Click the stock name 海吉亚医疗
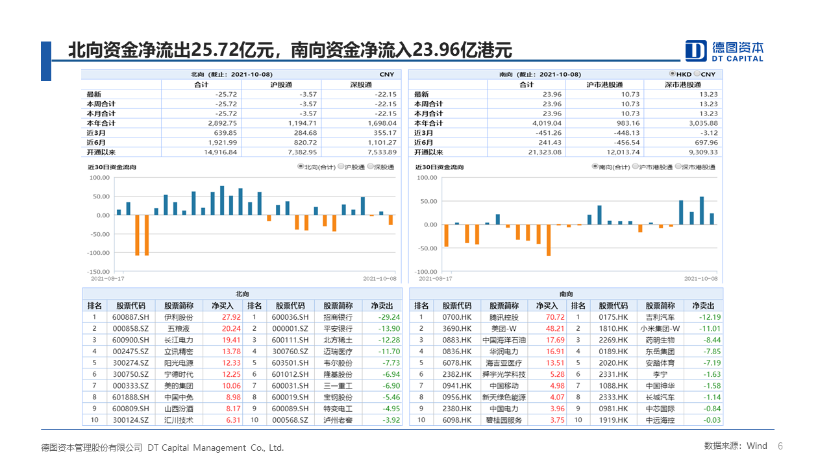Image resolution: width=831 pixels, height=467 pixels. click(504, 363)
